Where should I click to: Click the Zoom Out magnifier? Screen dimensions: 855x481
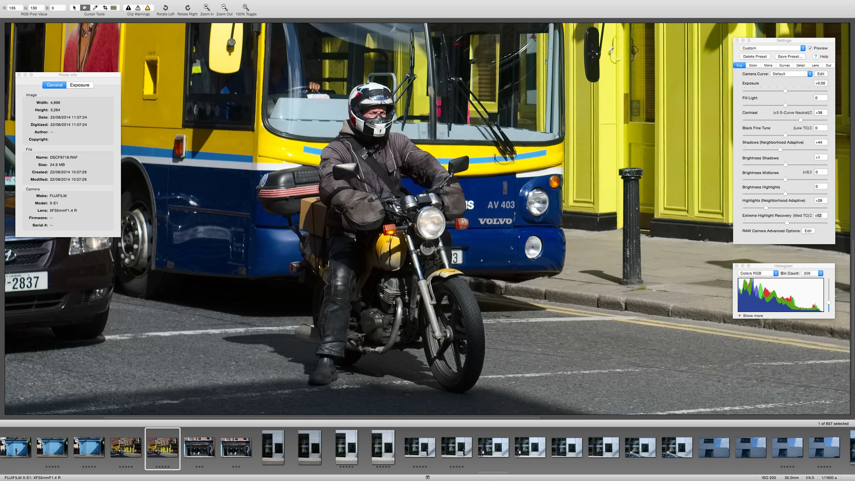pos(224,7)
